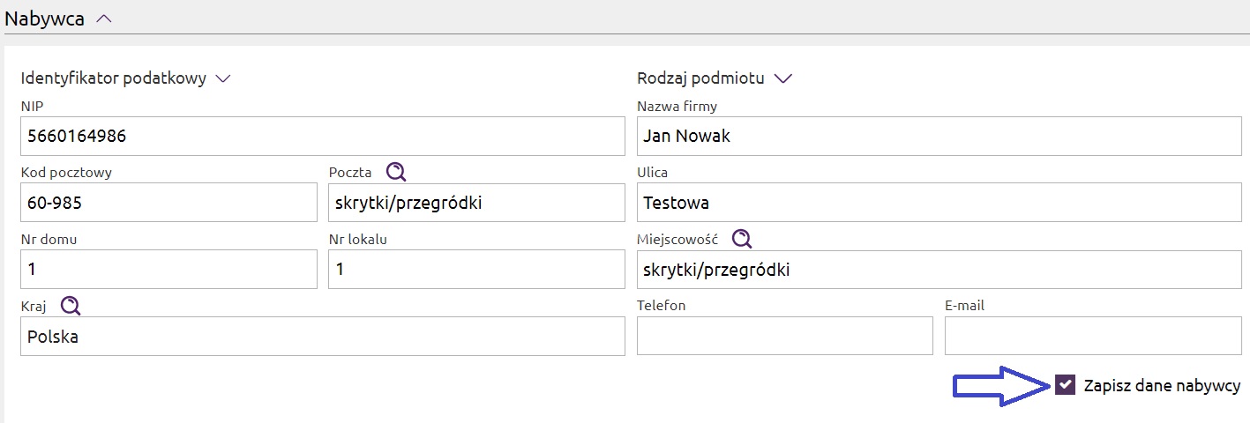Screen dimensions: 1250x423
Task: Collapse the Nabywca section chevron
Action: pyautogui.click(x=103, y=19)
